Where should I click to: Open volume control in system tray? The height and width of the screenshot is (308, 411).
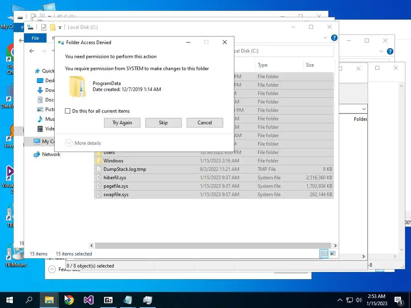coord(359,300)
